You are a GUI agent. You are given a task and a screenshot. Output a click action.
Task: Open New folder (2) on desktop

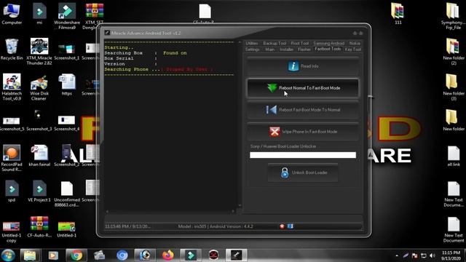[453, 52]
